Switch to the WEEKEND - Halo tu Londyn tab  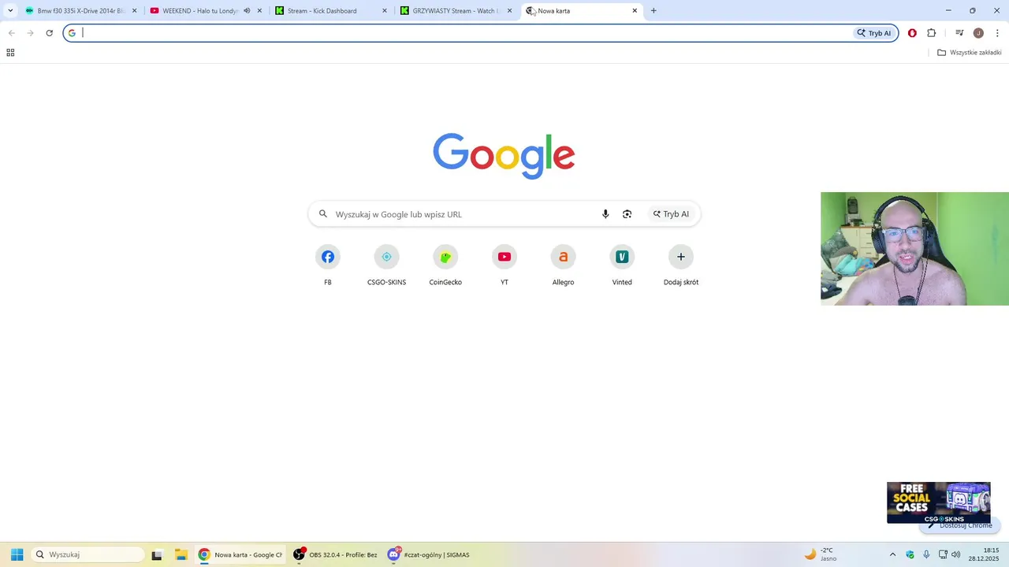click(x=200, y=11)
